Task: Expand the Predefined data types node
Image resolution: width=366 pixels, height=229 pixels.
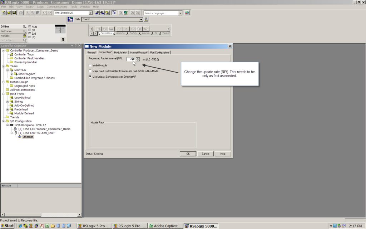Action: point(8,109)
